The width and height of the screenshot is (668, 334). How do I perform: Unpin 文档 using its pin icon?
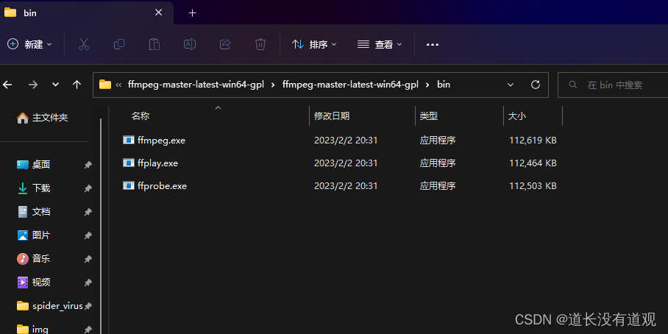tap(88, 212)
